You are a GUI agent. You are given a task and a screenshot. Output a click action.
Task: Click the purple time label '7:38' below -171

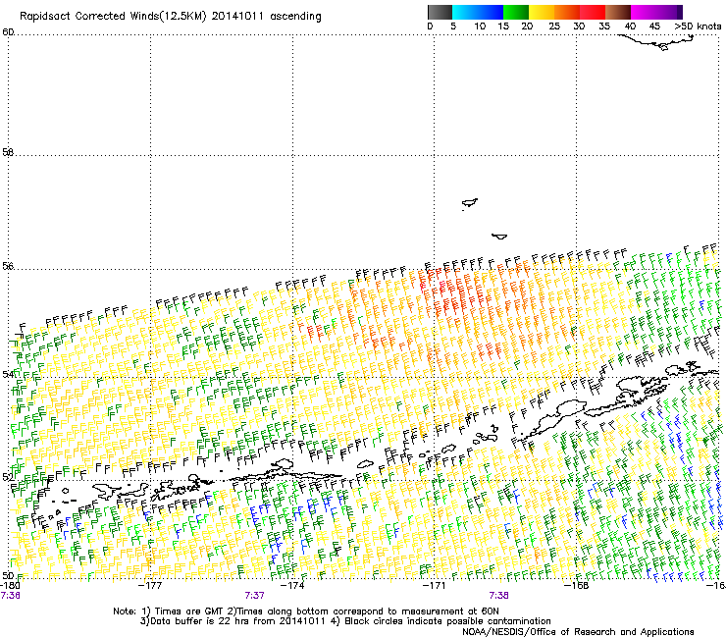click(498, 596)
